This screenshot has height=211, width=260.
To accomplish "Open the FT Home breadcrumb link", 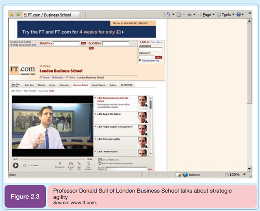I will tap(45, 78).
